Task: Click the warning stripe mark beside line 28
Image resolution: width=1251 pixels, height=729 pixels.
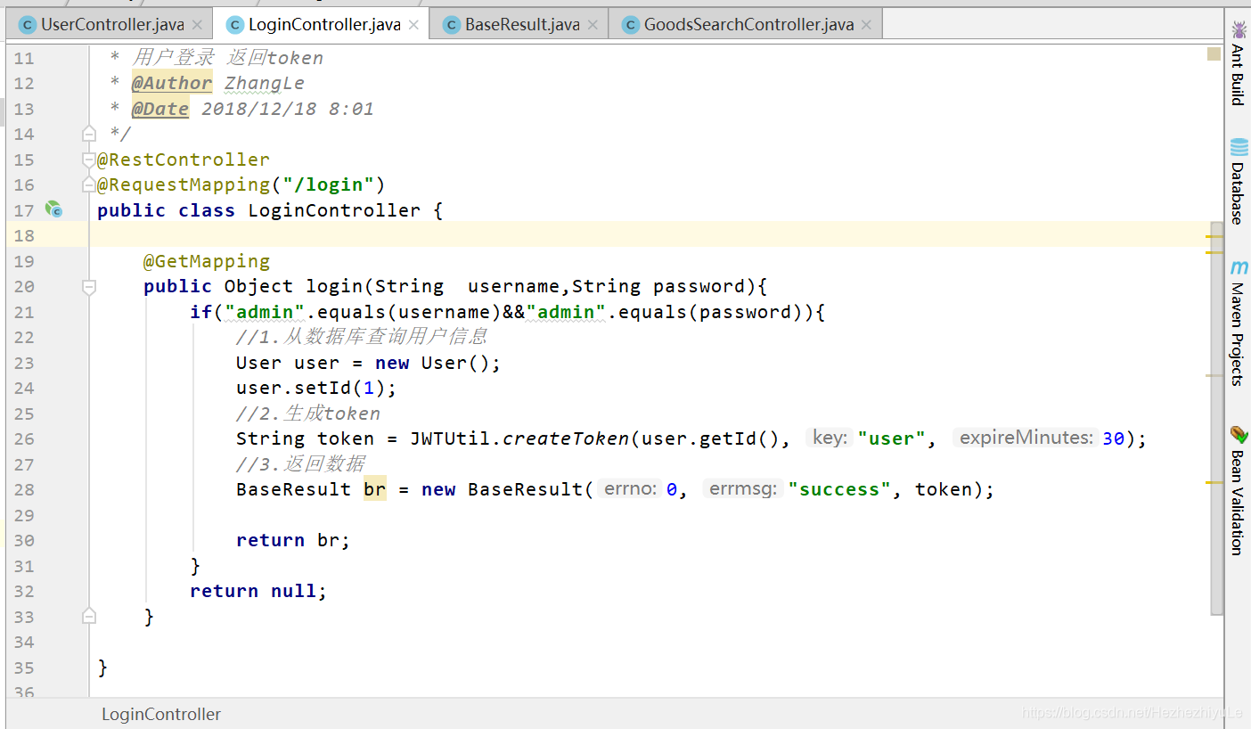Action: click(x=1214, y=482)
